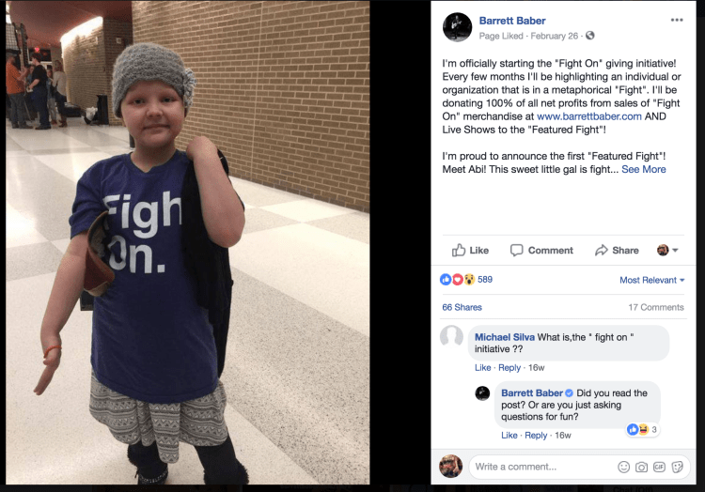Screen dimensions: 705x492
Task: Open the 17 Comments link
Action: coord(656,307)
